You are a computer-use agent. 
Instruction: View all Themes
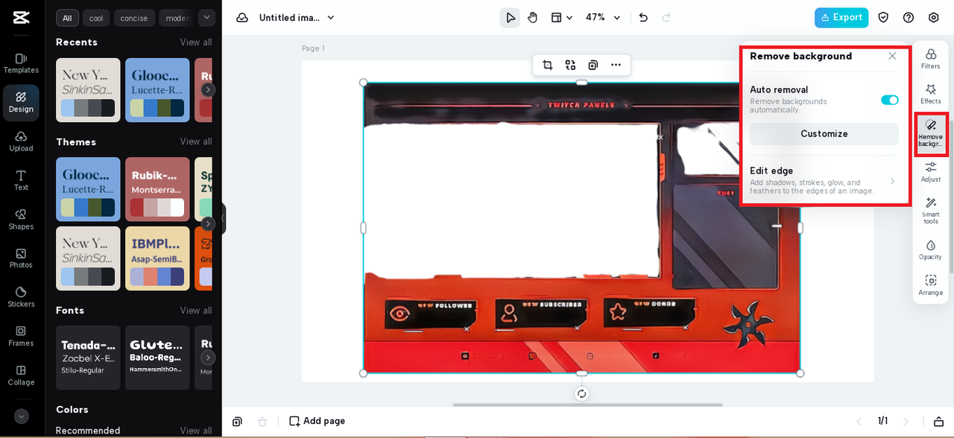196,142
